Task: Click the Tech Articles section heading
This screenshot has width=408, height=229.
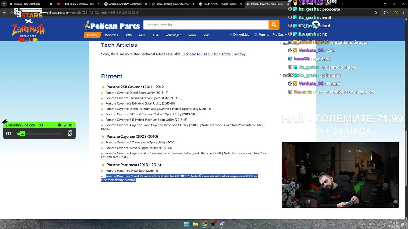Action: pyautogui.click(x=119, y=45)
